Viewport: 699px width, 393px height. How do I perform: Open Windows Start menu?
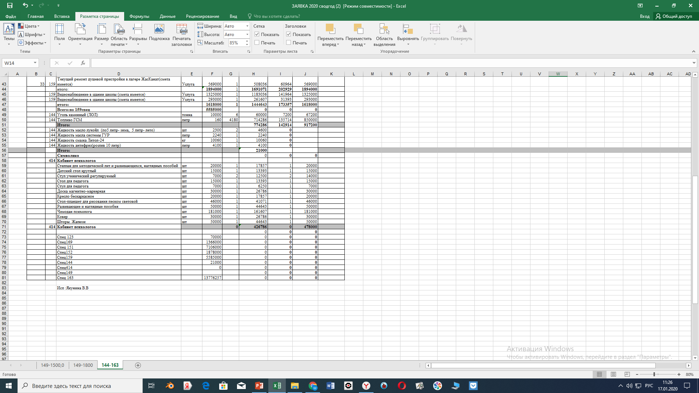(x=9, y=386)
